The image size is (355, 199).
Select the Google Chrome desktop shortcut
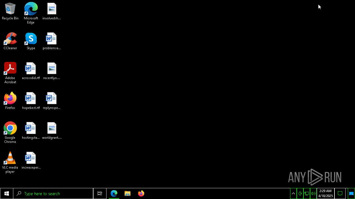point(10,133)
